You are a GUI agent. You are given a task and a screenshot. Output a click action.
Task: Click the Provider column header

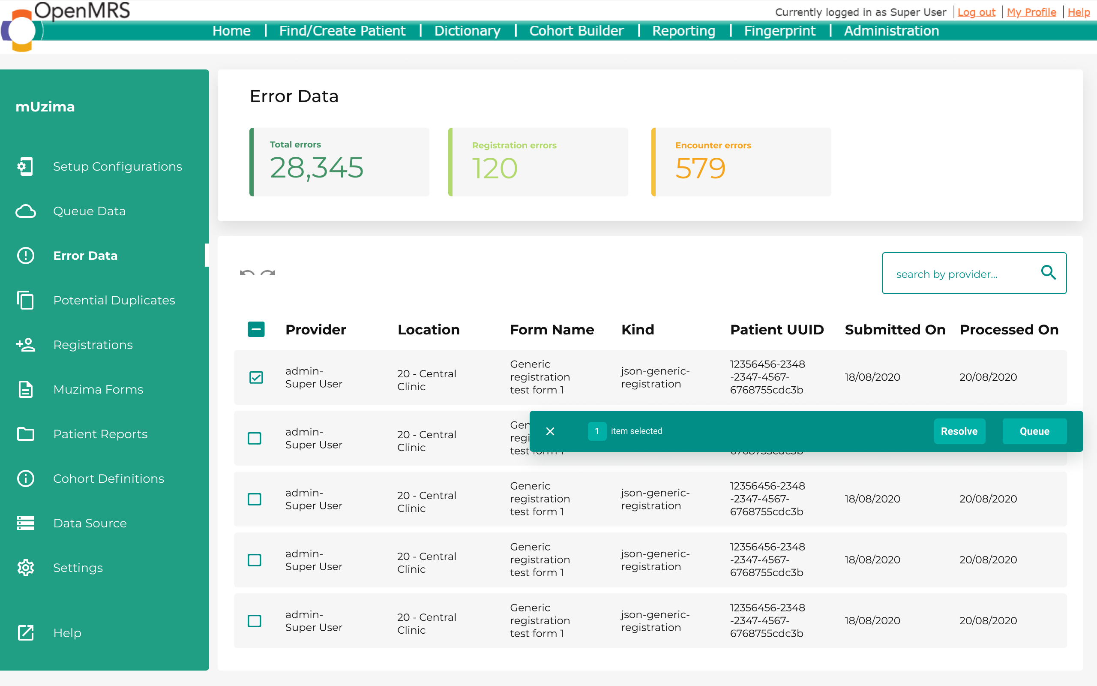[315, 329]
